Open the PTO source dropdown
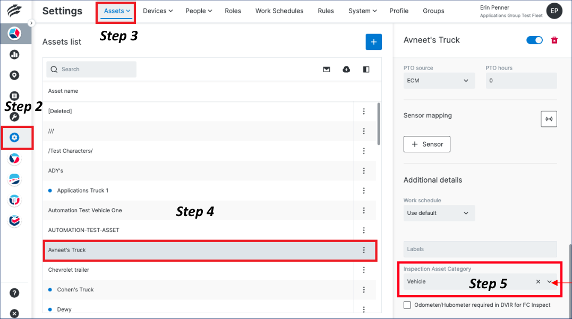572x319 pixels. 439,81
